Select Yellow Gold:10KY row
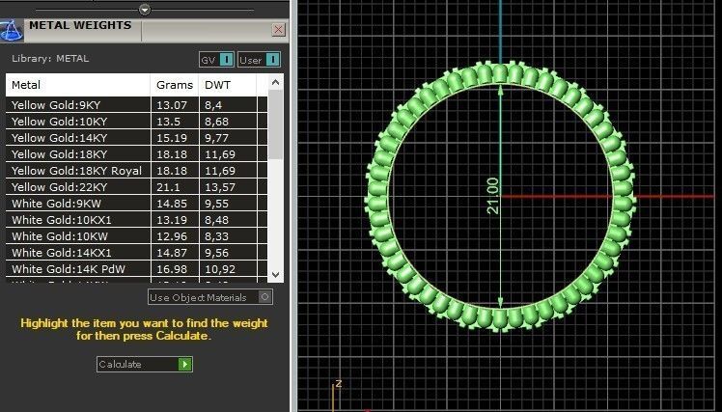The width and height of the screenshot is (722, 412). (137, 122)
